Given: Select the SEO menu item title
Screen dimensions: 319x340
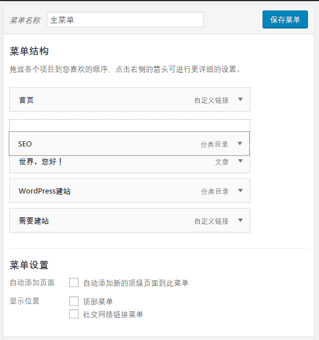Looking at the screenshot, I should pos(25,144).
